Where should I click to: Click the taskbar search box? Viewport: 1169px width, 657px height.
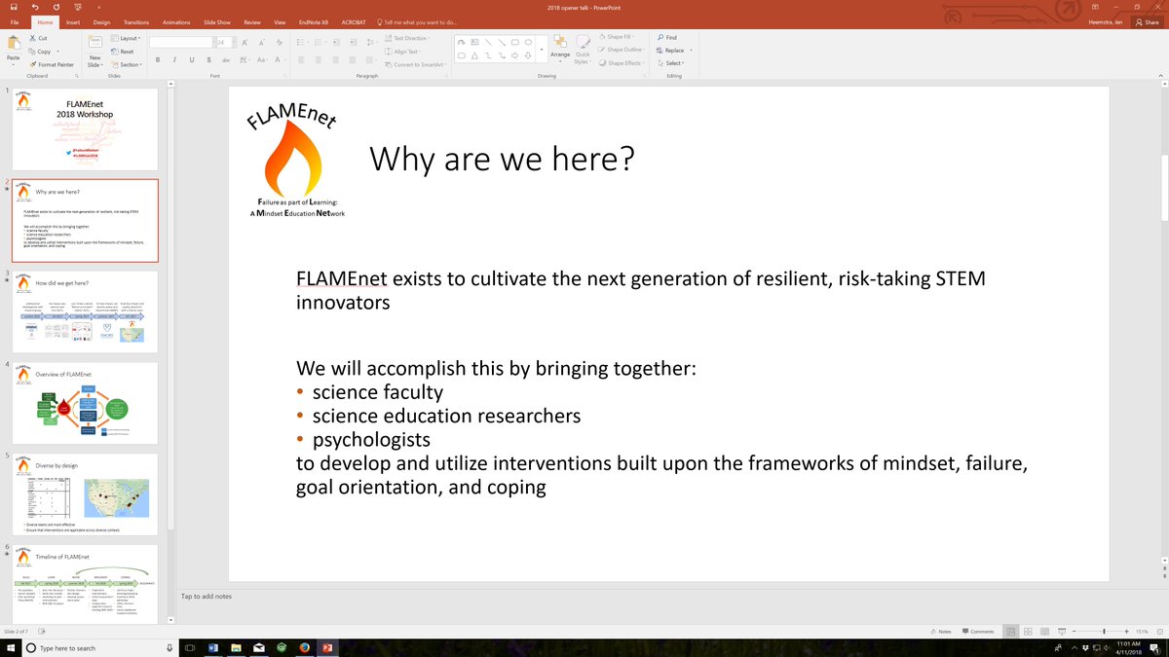tap(101, 647)
